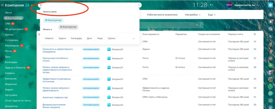Open report ID link 39
Viewport: 275px width, 109px height.
coord(255,67)
